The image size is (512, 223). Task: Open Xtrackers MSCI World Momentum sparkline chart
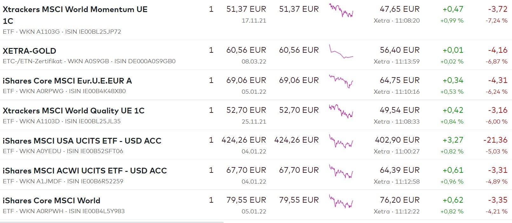pyautogui.click(x=341, y=10)
